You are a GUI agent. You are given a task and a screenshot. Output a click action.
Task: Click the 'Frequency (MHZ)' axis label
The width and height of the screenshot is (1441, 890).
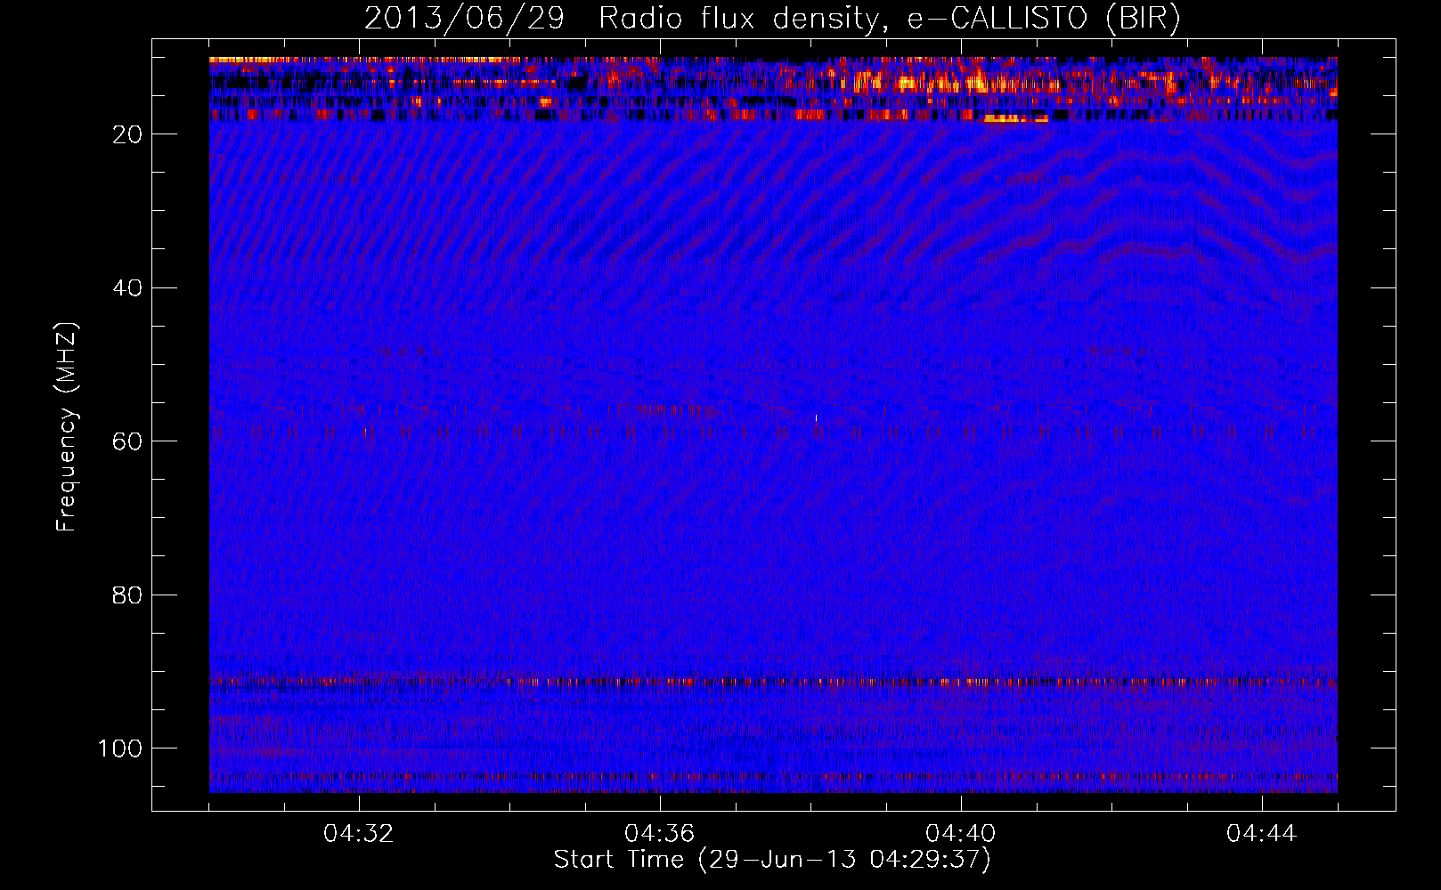[67, 426]
